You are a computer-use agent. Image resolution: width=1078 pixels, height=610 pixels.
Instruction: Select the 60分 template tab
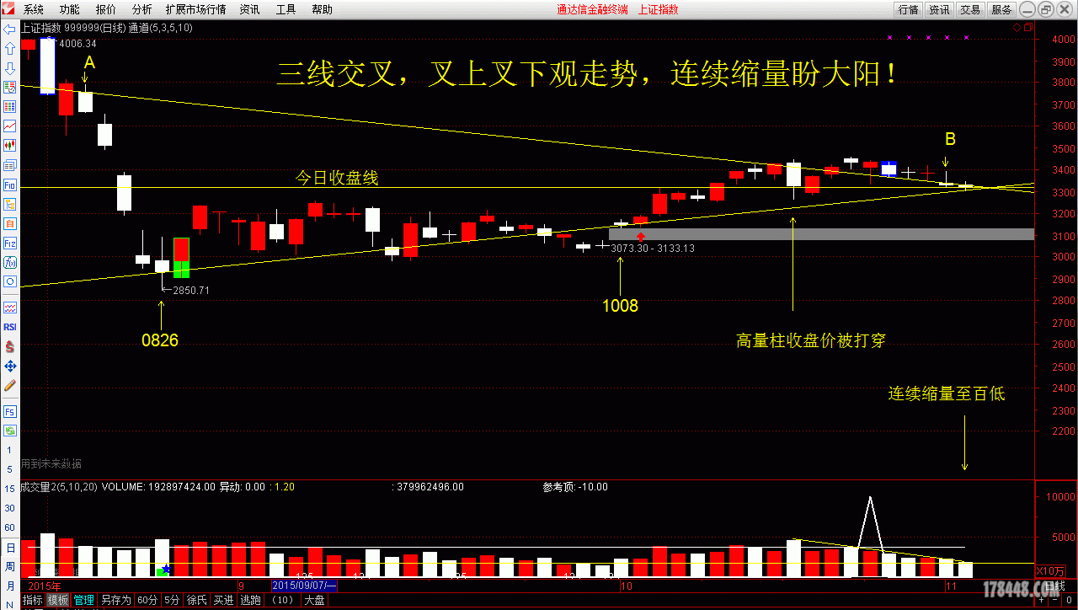tap(147, 601)
